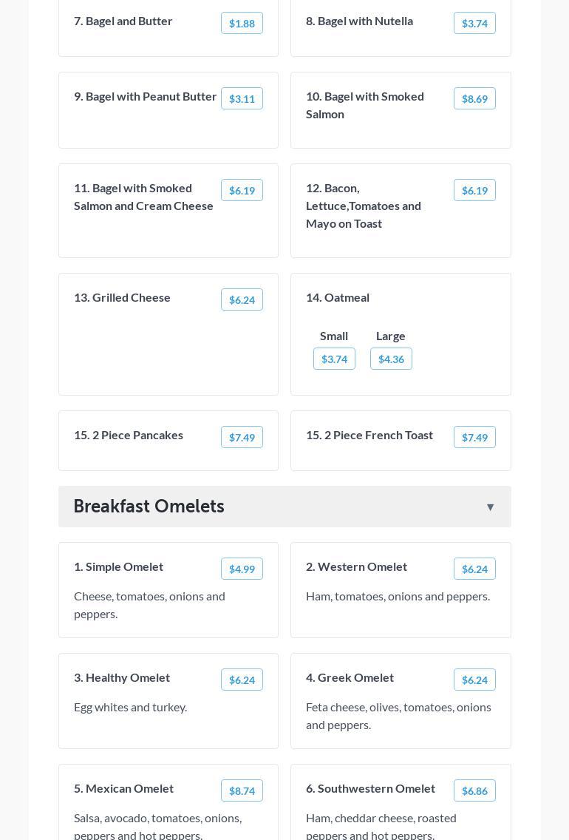Add Bagel and Butter for $1.88

tap(242, 24)
